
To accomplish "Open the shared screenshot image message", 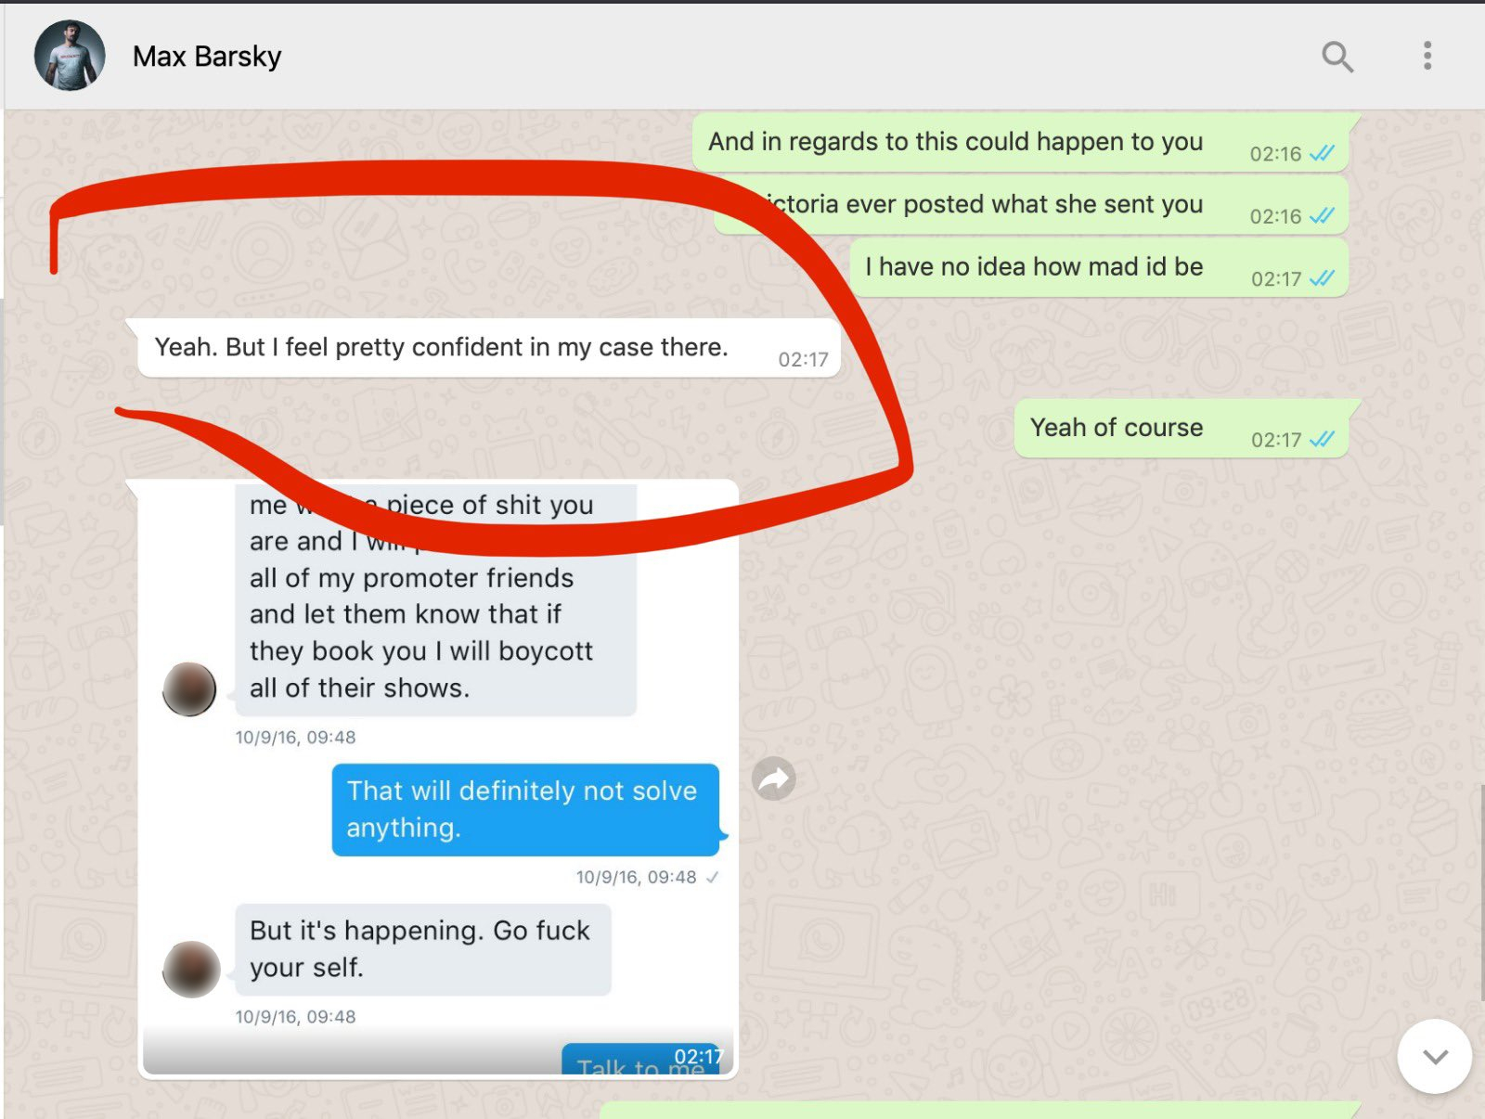I will tap(438, 778).
